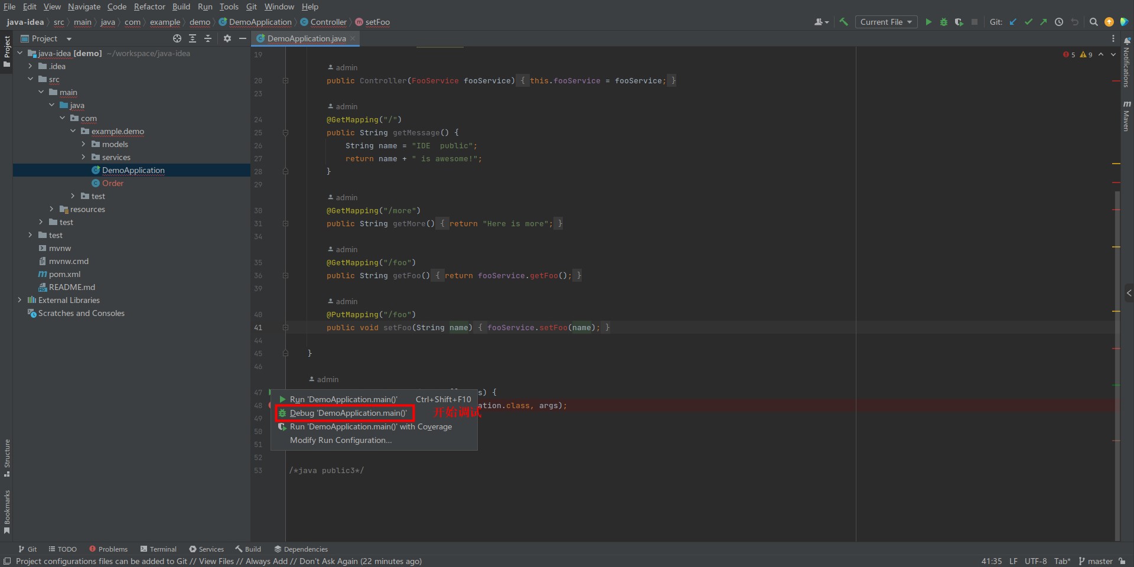This screenshot has height=567, width=1134.
Task: Start debugging via the toolbar bug icon
Action: 944,22
